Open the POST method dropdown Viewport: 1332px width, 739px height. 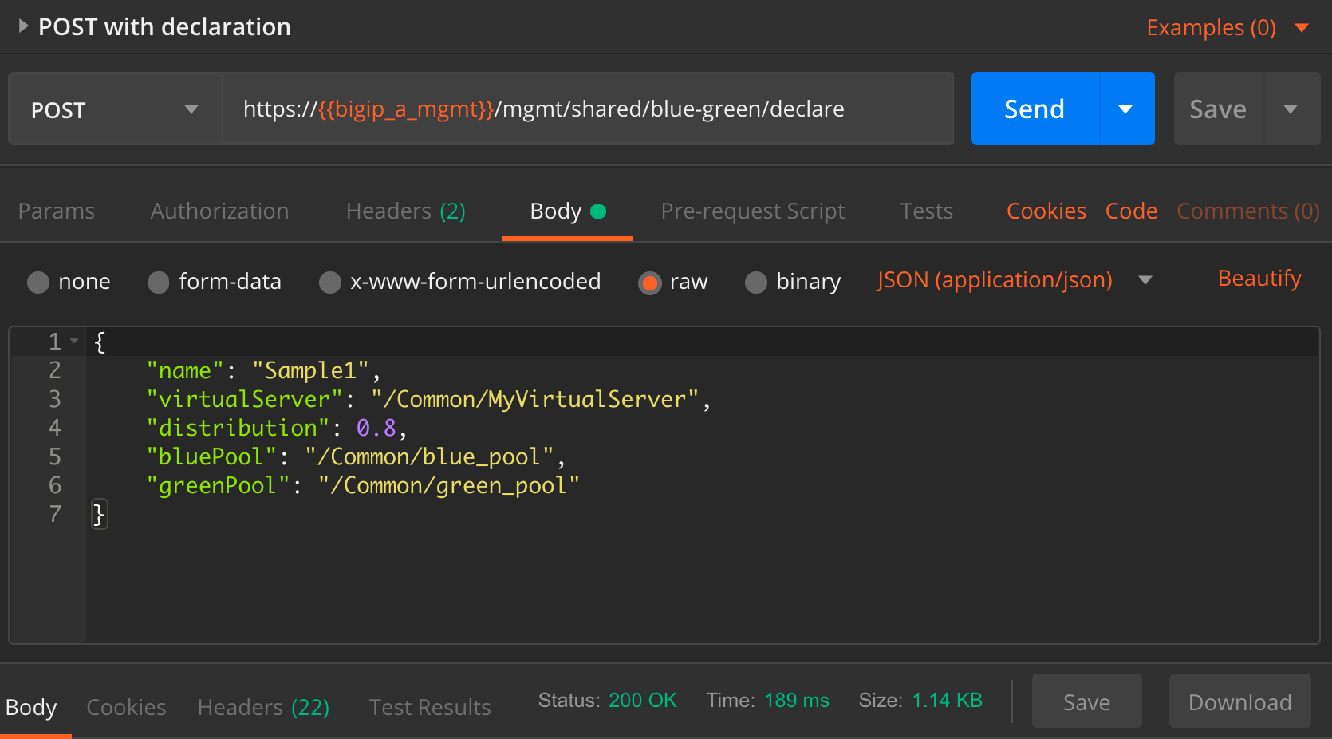point(114,109)
